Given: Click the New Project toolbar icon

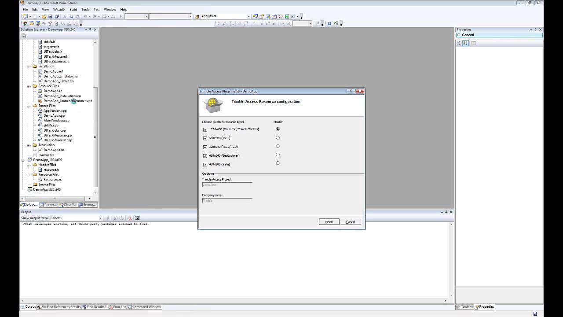Looking at the screenshot, I should pos(26,16).
